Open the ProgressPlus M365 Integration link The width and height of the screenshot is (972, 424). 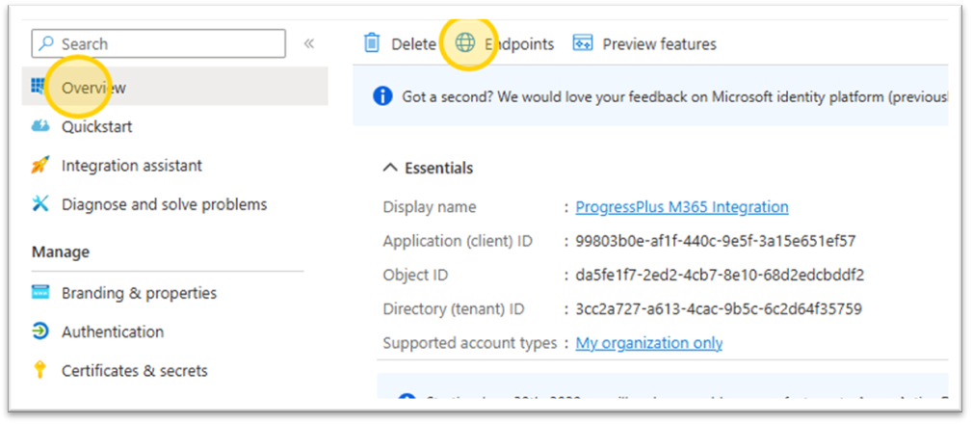tap(681, 207)
